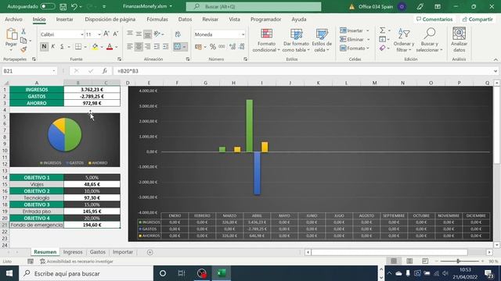Open the Ingresos sheet tab
The height and width of the screenshot is (281, 501).
coord(73,252)
